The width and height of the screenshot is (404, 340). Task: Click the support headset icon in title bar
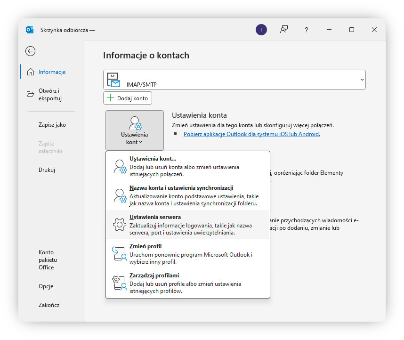click(x=283, y=29)
